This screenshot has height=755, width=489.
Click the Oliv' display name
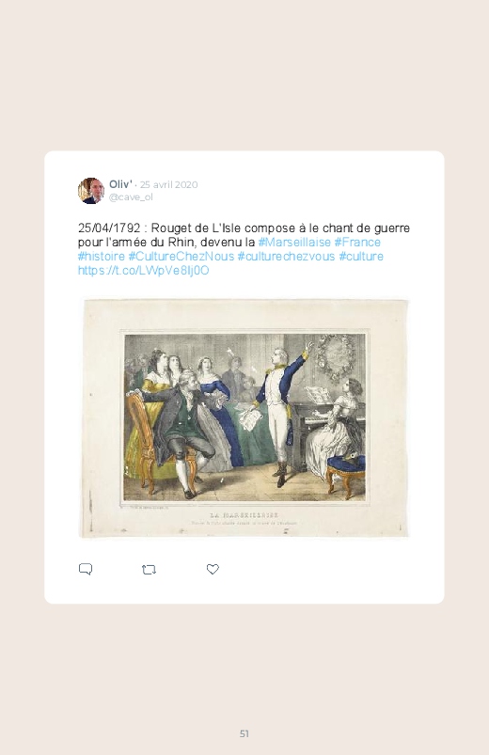120,184
